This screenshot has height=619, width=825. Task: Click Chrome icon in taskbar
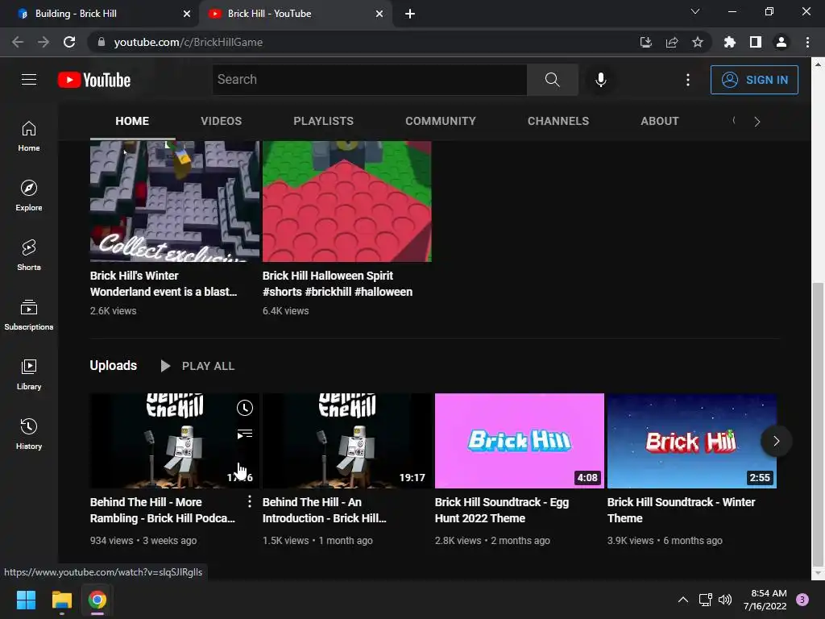[97, 600]
